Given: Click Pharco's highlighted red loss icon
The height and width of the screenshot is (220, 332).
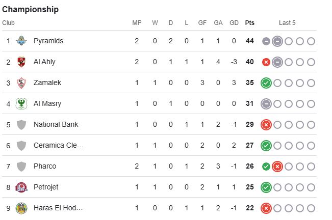Looking at the screenshot, I should click(x=277, y=167).
